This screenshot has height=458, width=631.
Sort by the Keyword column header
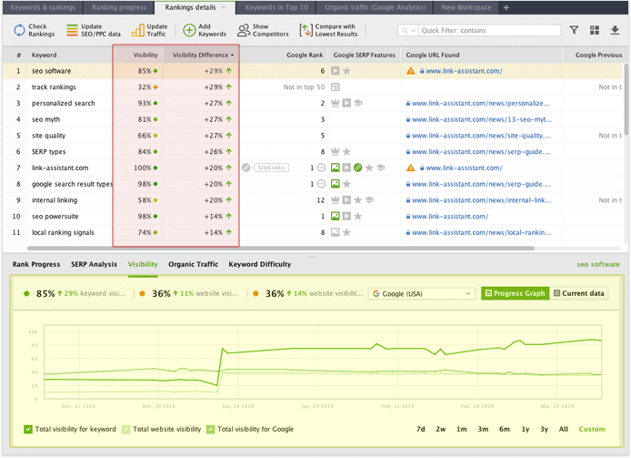[x=44, y=55]
